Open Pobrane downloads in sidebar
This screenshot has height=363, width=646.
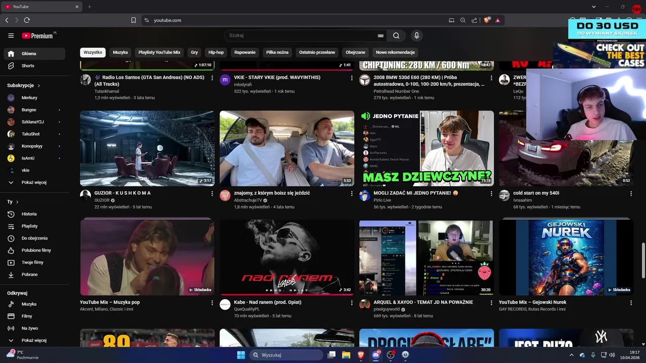click(x=34, y=274)
